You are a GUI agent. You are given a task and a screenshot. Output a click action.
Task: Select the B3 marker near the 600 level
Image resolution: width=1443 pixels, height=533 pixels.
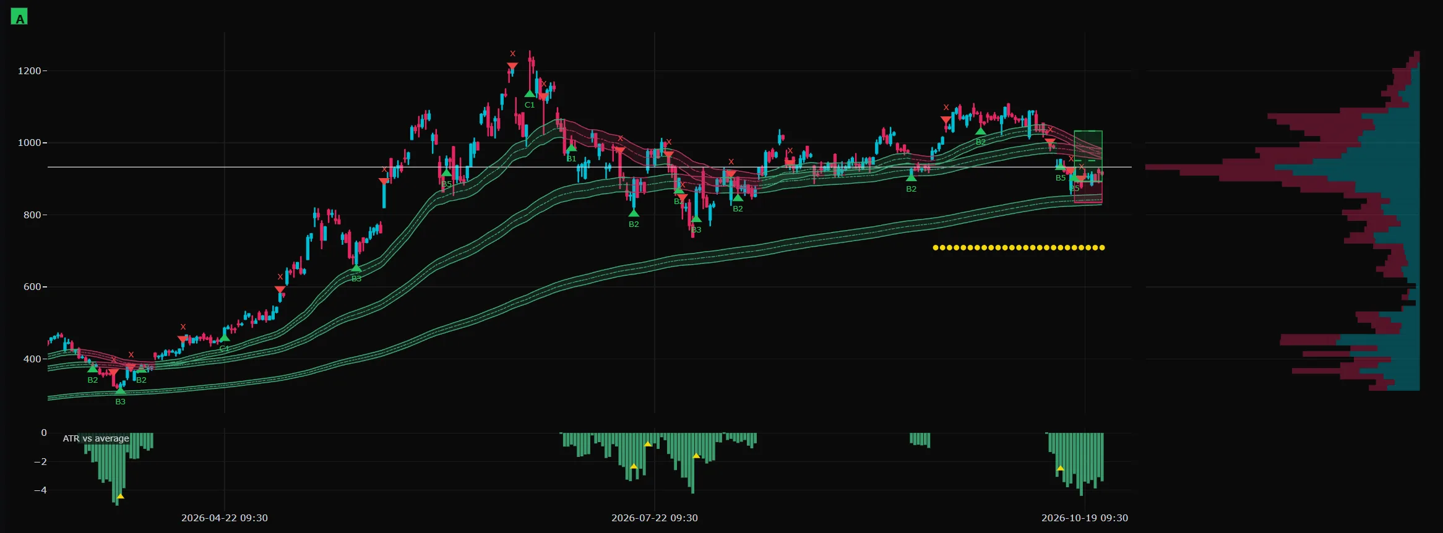[356, 268]
